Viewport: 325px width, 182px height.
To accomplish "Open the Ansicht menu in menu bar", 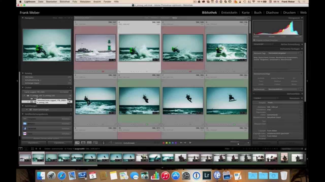I will [97, 2].
